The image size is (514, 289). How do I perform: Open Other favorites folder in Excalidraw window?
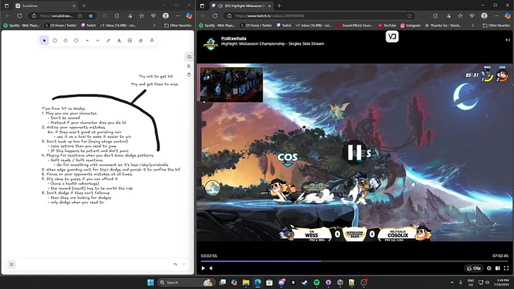(178, 25)
